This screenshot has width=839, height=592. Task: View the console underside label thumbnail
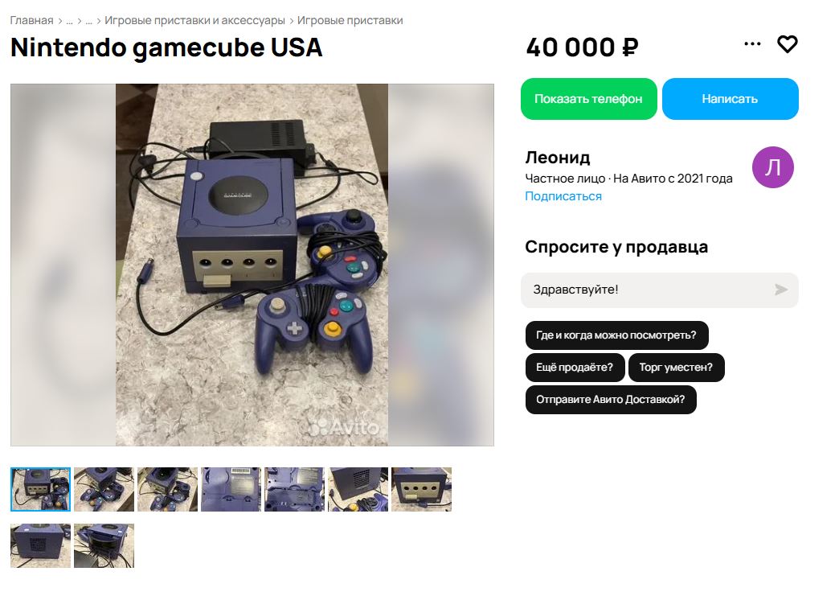[231, 489]
